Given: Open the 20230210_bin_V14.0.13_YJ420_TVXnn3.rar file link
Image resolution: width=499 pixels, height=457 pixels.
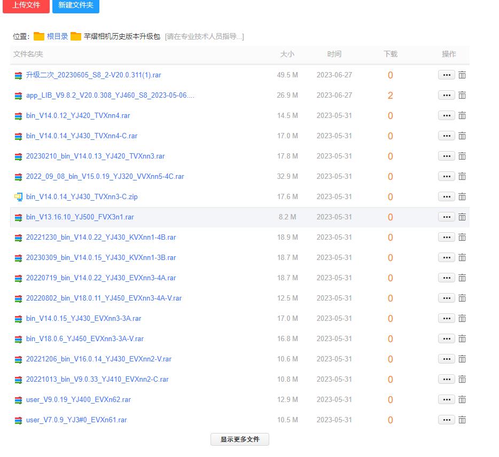Looking at the screenshot, I should click(x=95, y=156).
